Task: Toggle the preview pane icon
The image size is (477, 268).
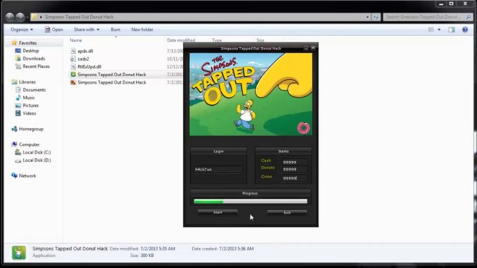Action: 452,29
